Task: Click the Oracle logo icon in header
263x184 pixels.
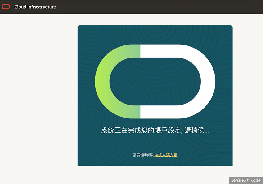Action: (x=6, y=7)
